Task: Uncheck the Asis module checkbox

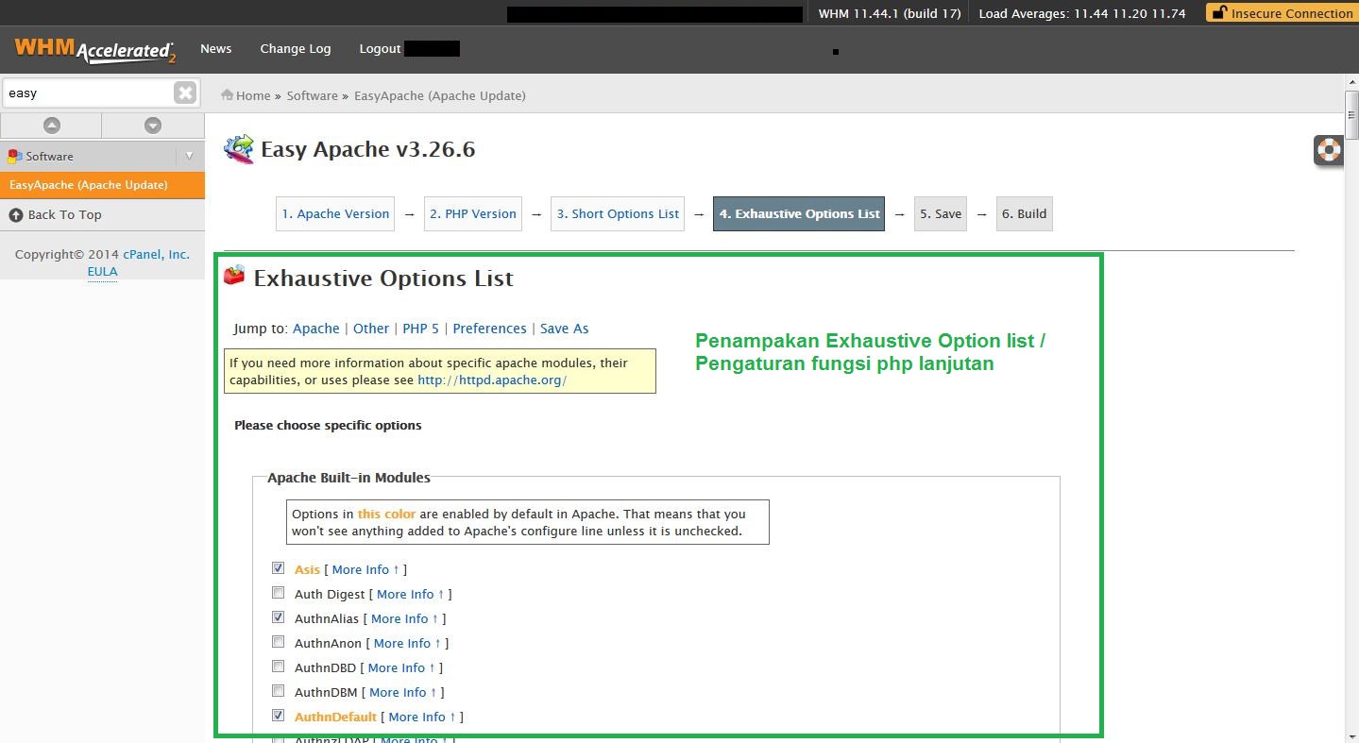Action: click(x=278, y=567)
